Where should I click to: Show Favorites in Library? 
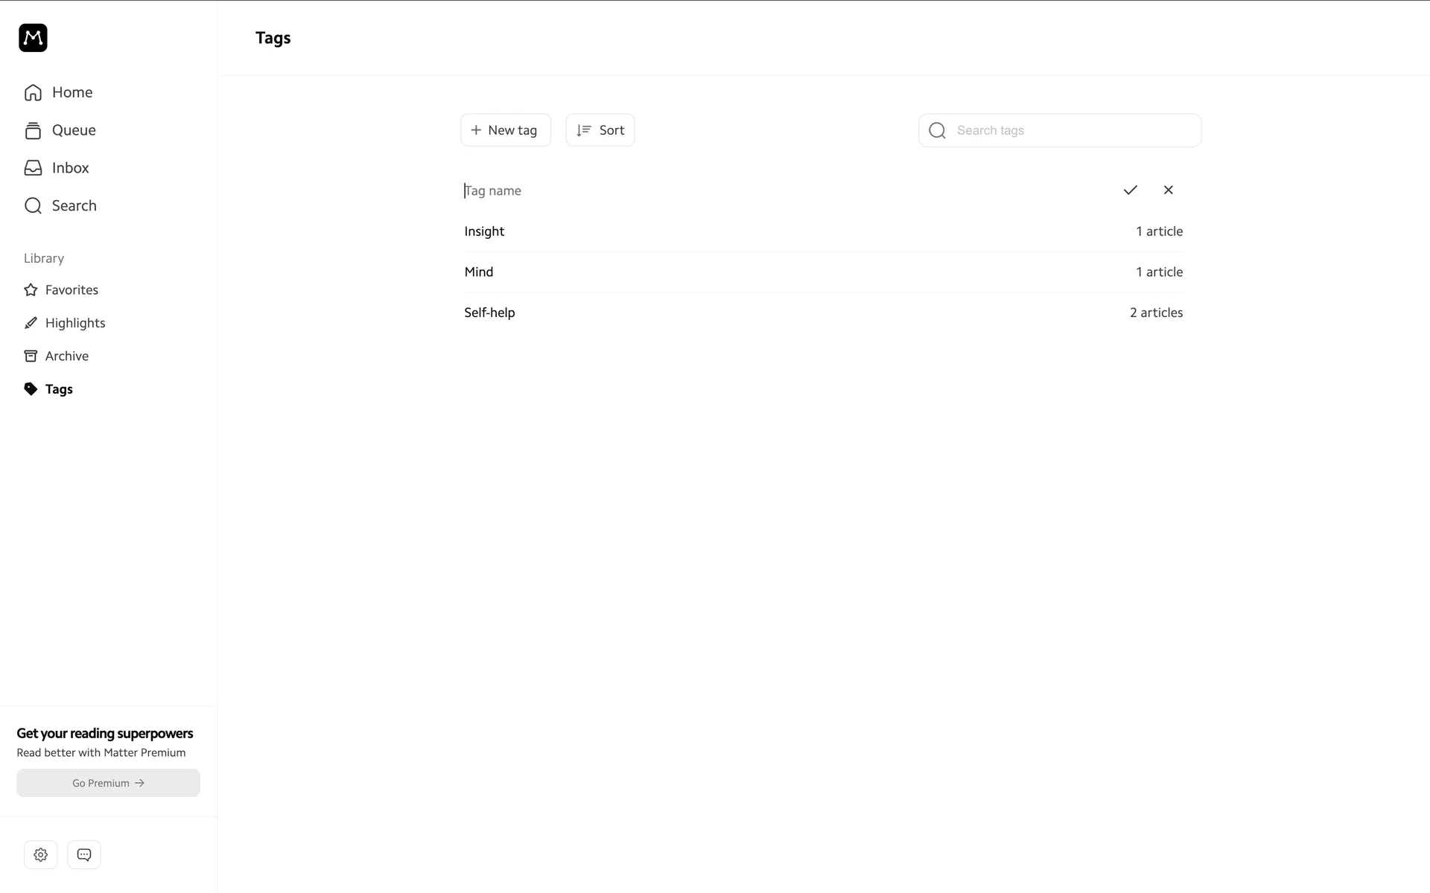(71, 290)
